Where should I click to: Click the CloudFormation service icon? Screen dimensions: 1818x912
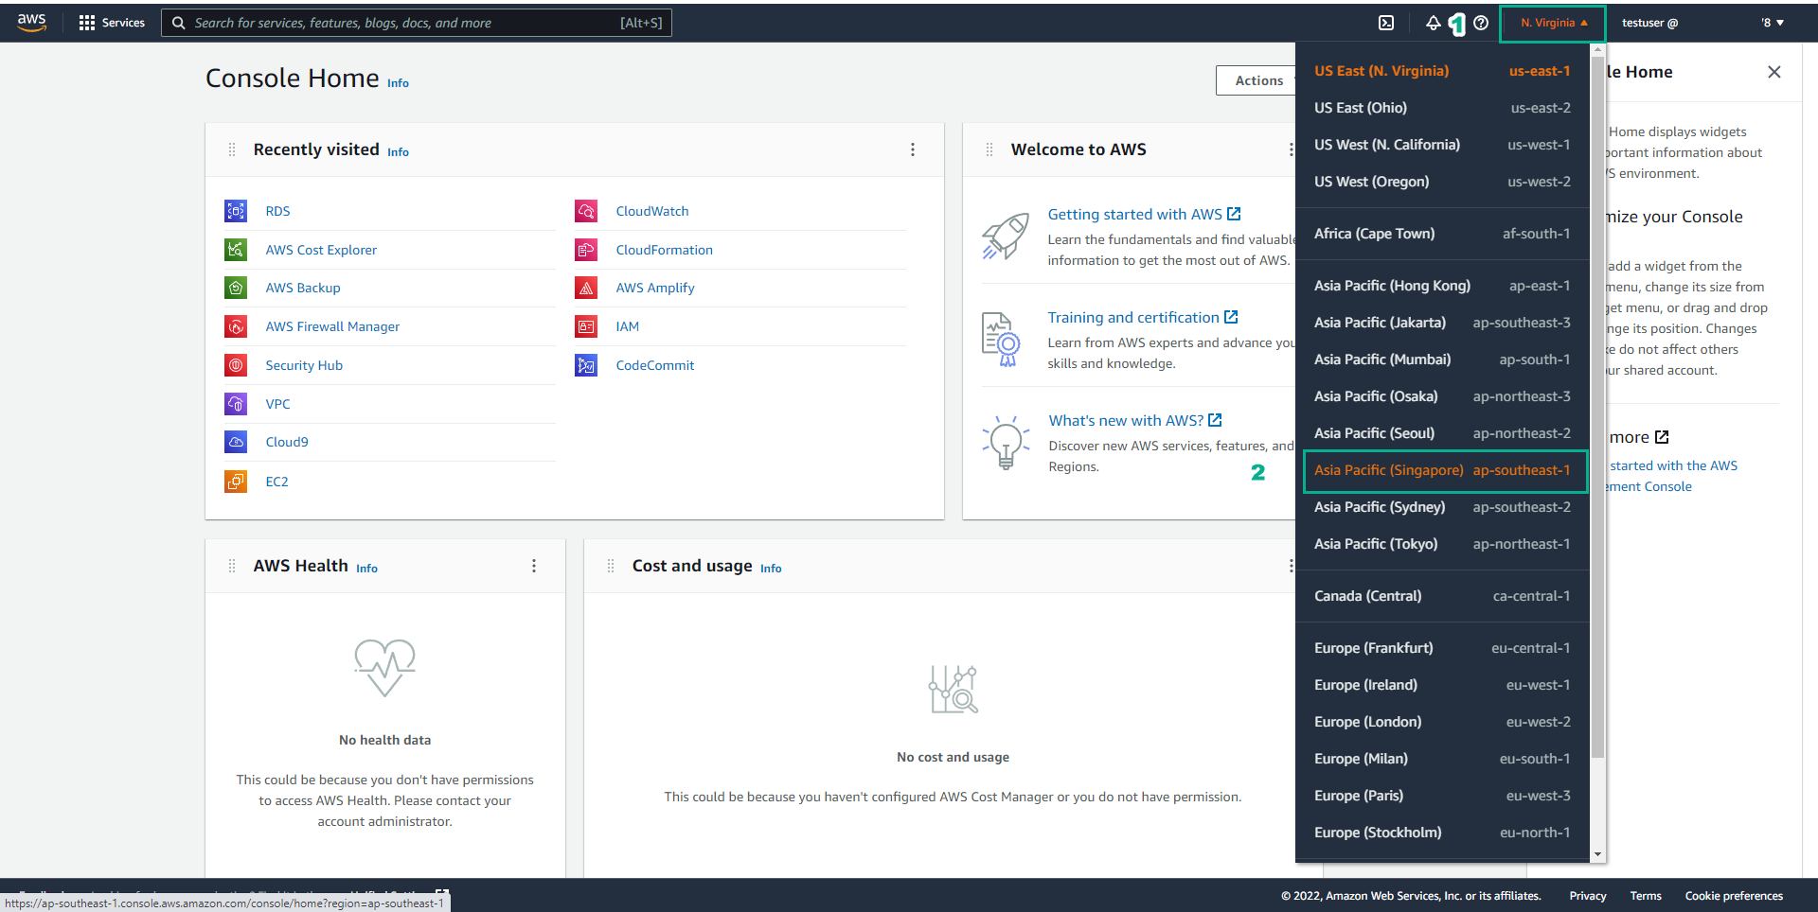pos(586,250)
